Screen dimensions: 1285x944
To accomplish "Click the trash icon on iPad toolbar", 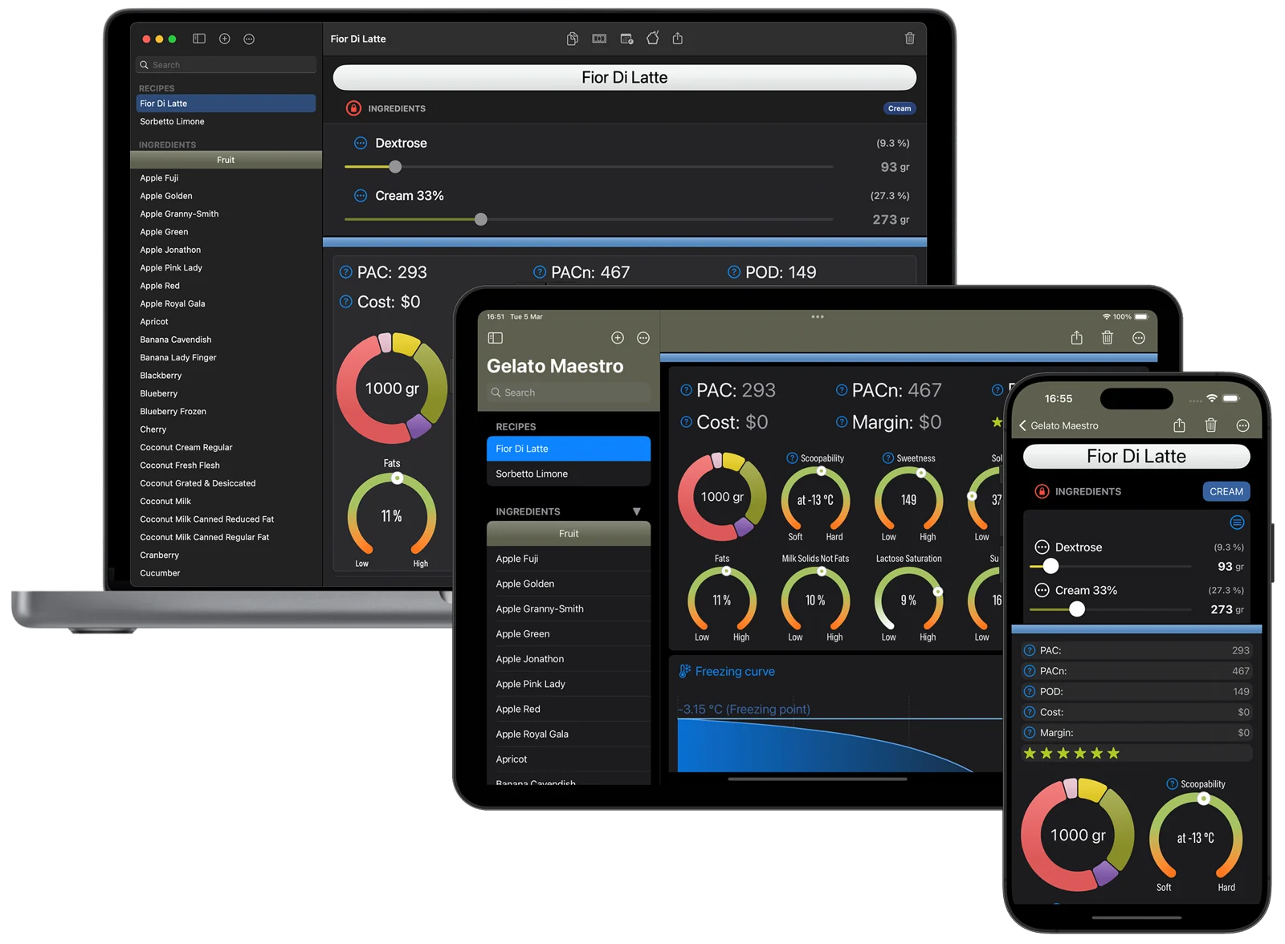I will (x=1107, y=338).
